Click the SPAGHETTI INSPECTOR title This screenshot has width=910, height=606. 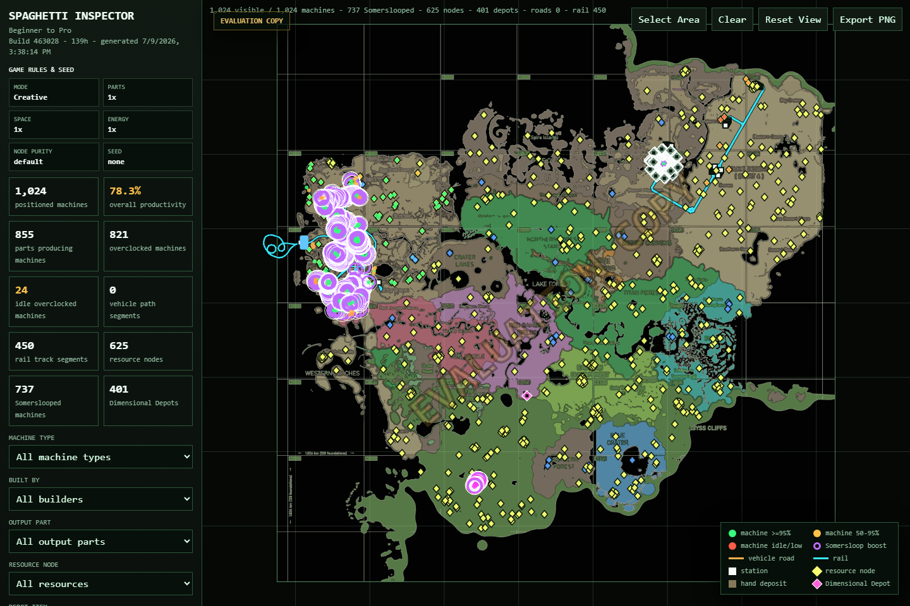point(71,16)
